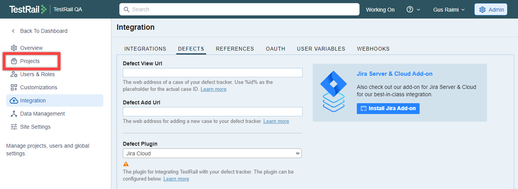
Task: Click the Customizations grid icon
Action: coord(14,87)
